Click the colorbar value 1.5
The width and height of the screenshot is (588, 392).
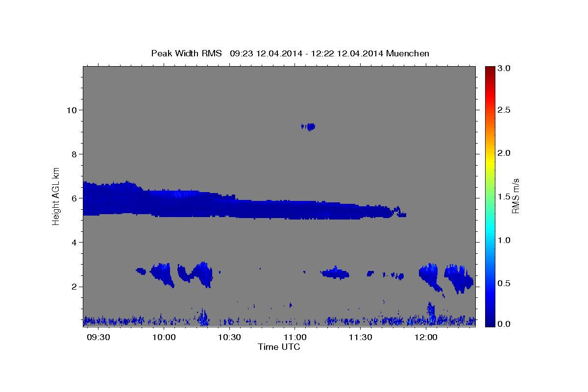(504, 196)
